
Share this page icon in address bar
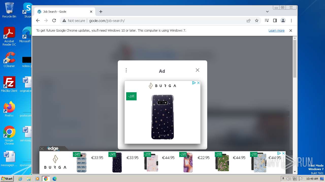[x=249, y=21]
